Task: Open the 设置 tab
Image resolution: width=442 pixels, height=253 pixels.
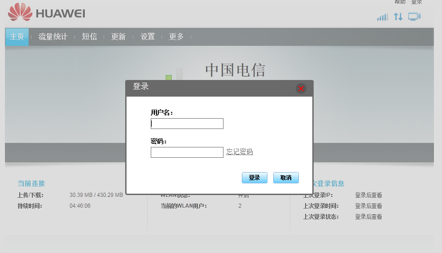Action: pos(148,37)
